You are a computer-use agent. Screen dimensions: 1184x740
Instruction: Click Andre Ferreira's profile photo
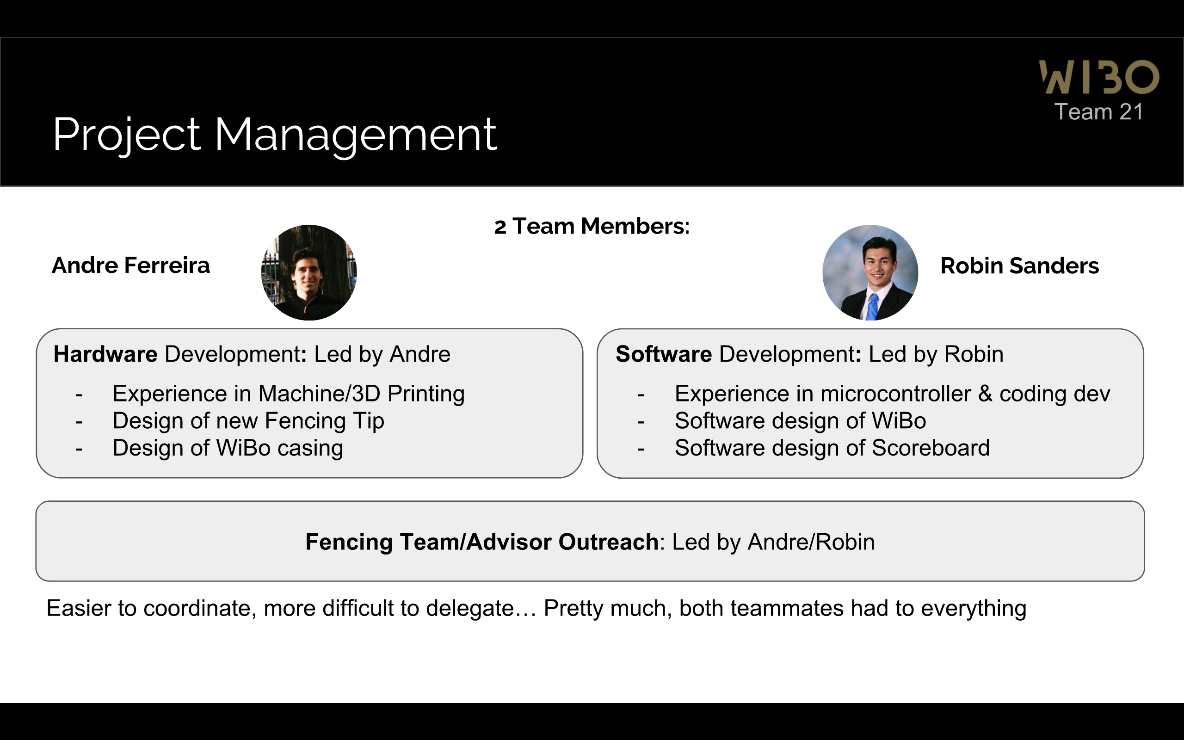(309, 272)
